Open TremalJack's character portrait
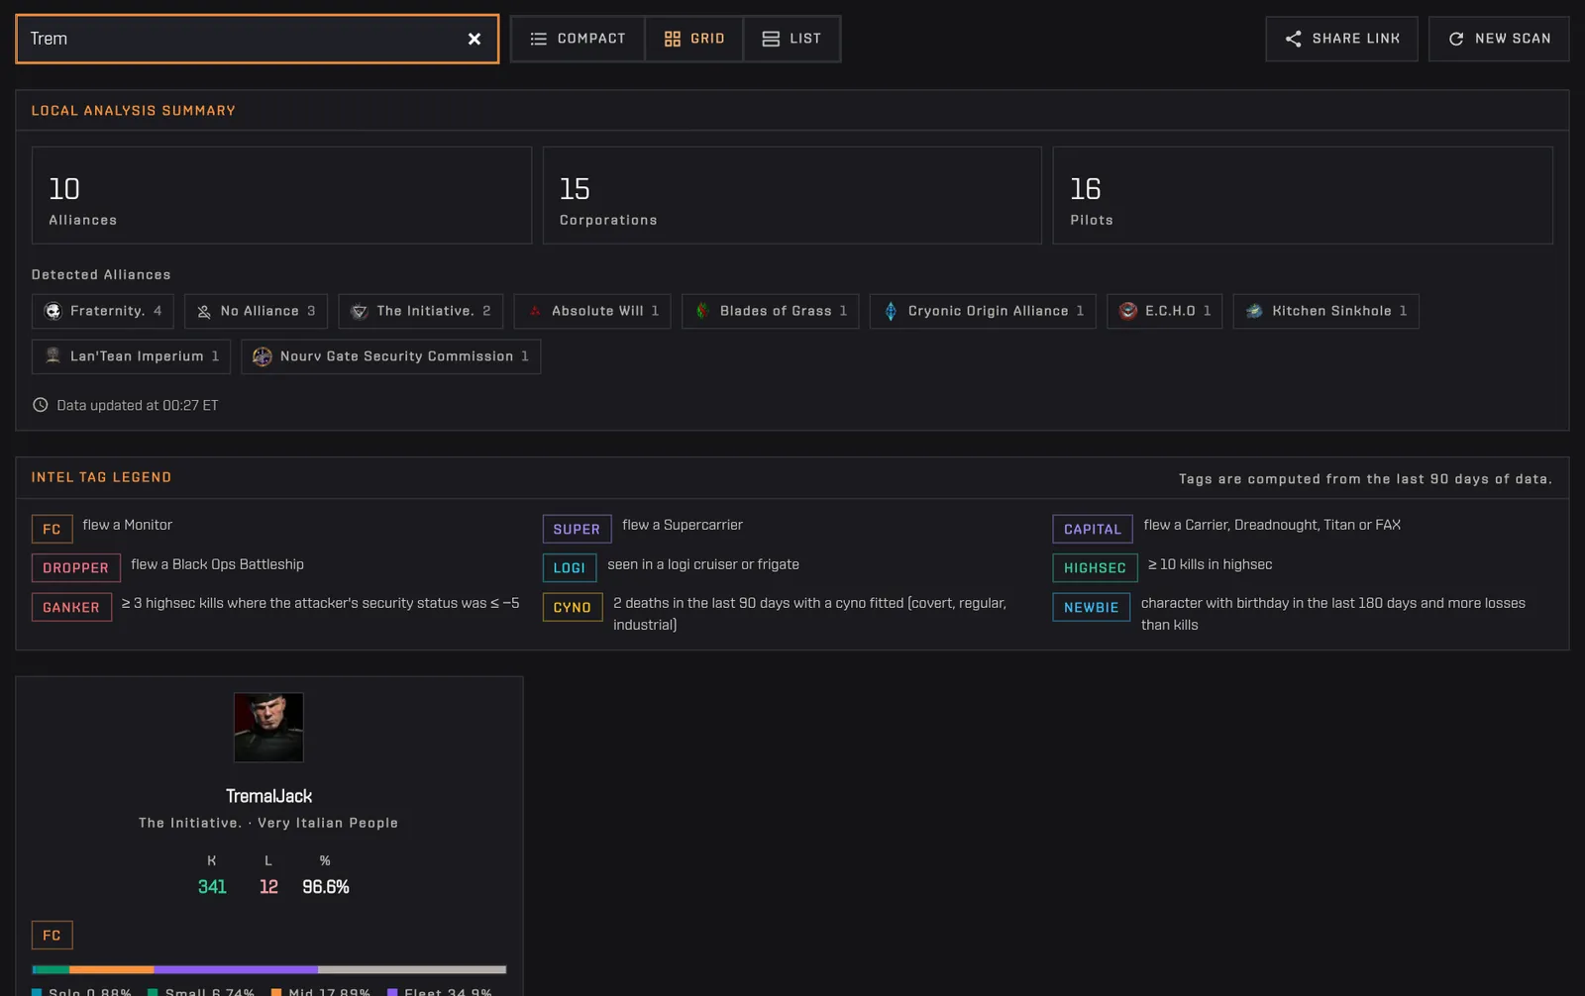1585x996 pixels. click(268, 728)
